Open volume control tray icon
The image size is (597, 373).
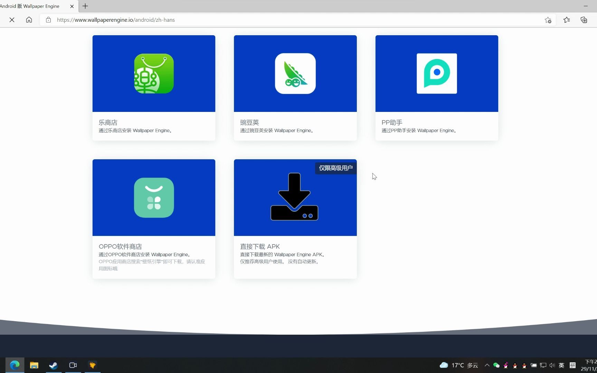tap(552, 365)
